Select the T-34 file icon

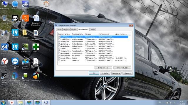tap(36, 35)
